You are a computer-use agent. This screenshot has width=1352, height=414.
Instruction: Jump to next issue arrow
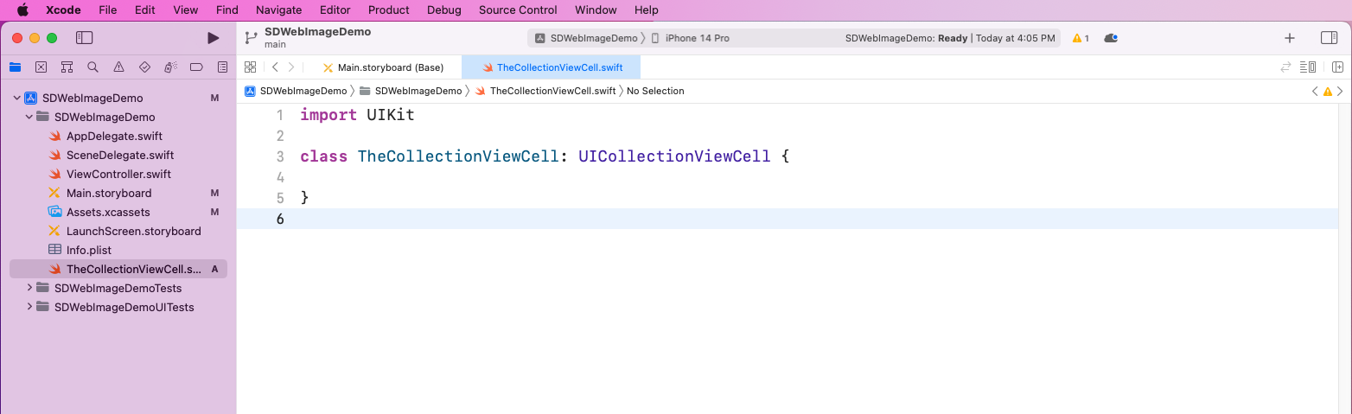1340,91
